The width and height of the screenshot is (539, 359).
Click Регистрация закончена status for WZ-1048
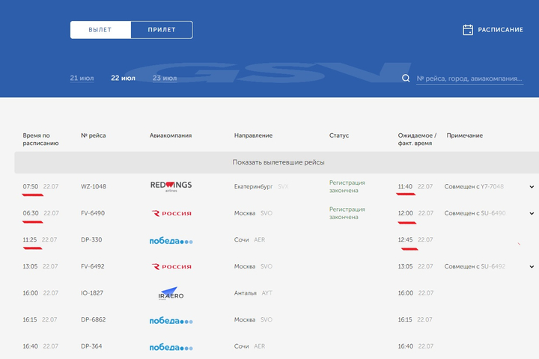pos(347,186)
